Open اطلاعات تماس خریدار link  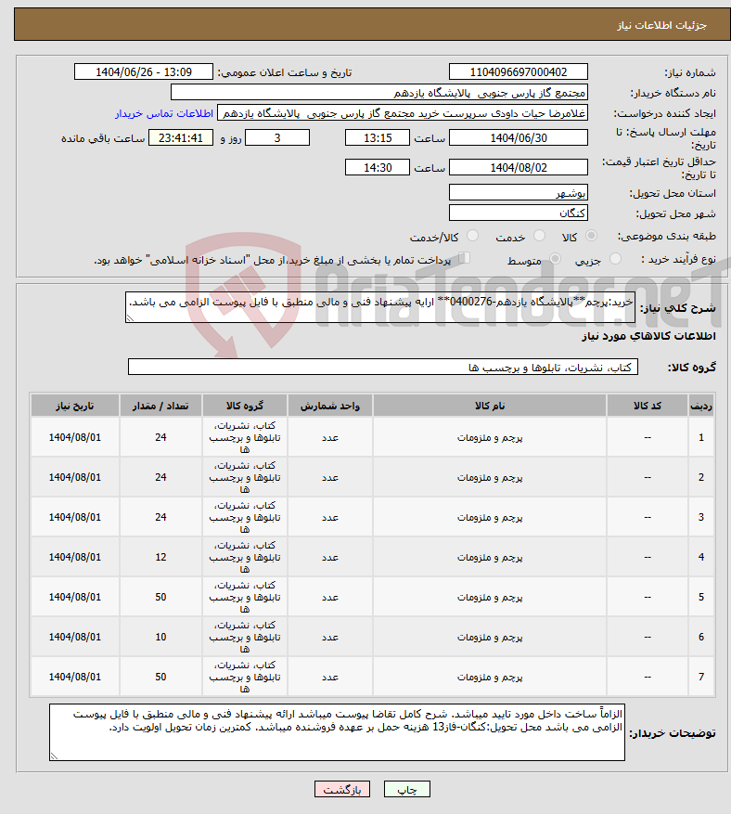click(x=164, y=113)
